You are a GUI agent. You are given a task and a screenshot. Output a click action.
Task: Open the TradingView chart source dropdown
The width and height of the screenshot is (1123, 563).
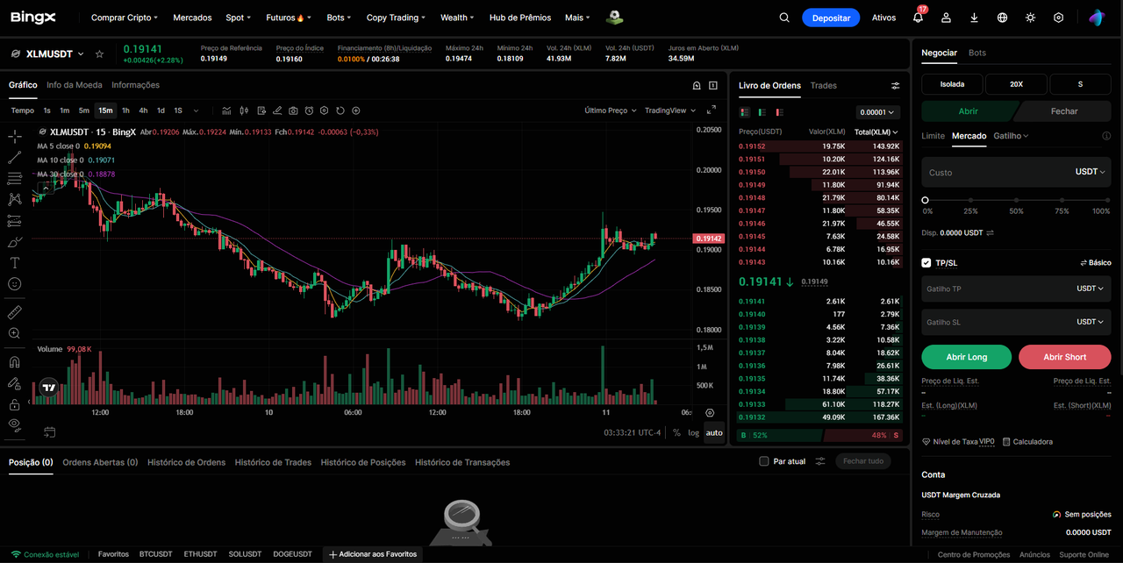tap(670, 110)
